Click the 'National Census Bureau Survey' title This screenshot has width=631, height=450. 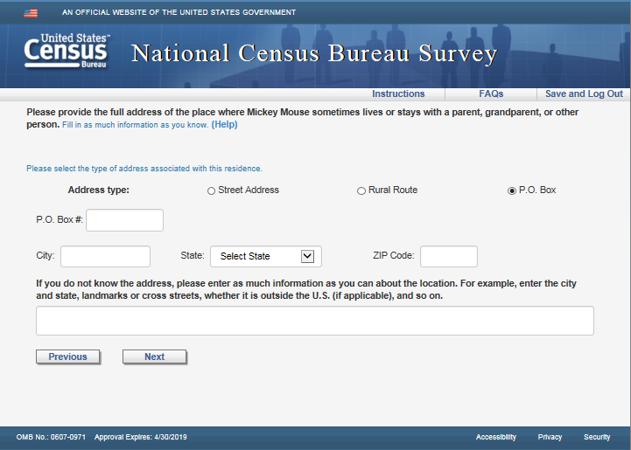tap(314, 53)
